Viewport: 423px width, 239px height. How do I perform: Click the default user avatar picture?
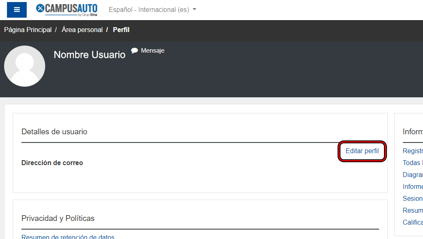(25, 66)
